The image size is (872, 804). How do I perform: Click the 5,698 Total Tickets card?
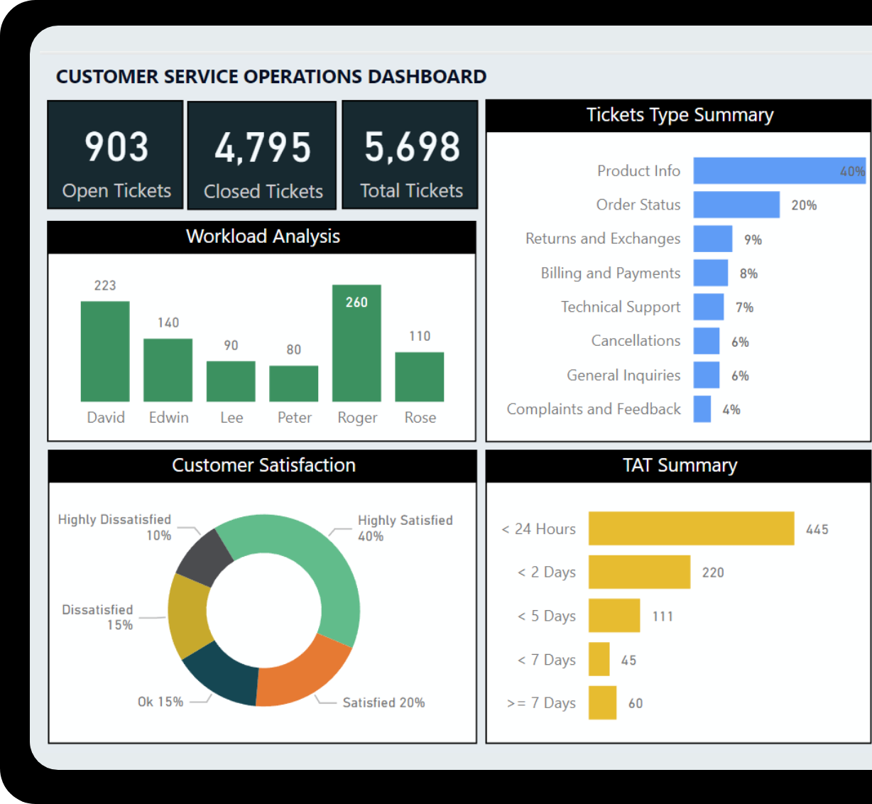point(410,155)
